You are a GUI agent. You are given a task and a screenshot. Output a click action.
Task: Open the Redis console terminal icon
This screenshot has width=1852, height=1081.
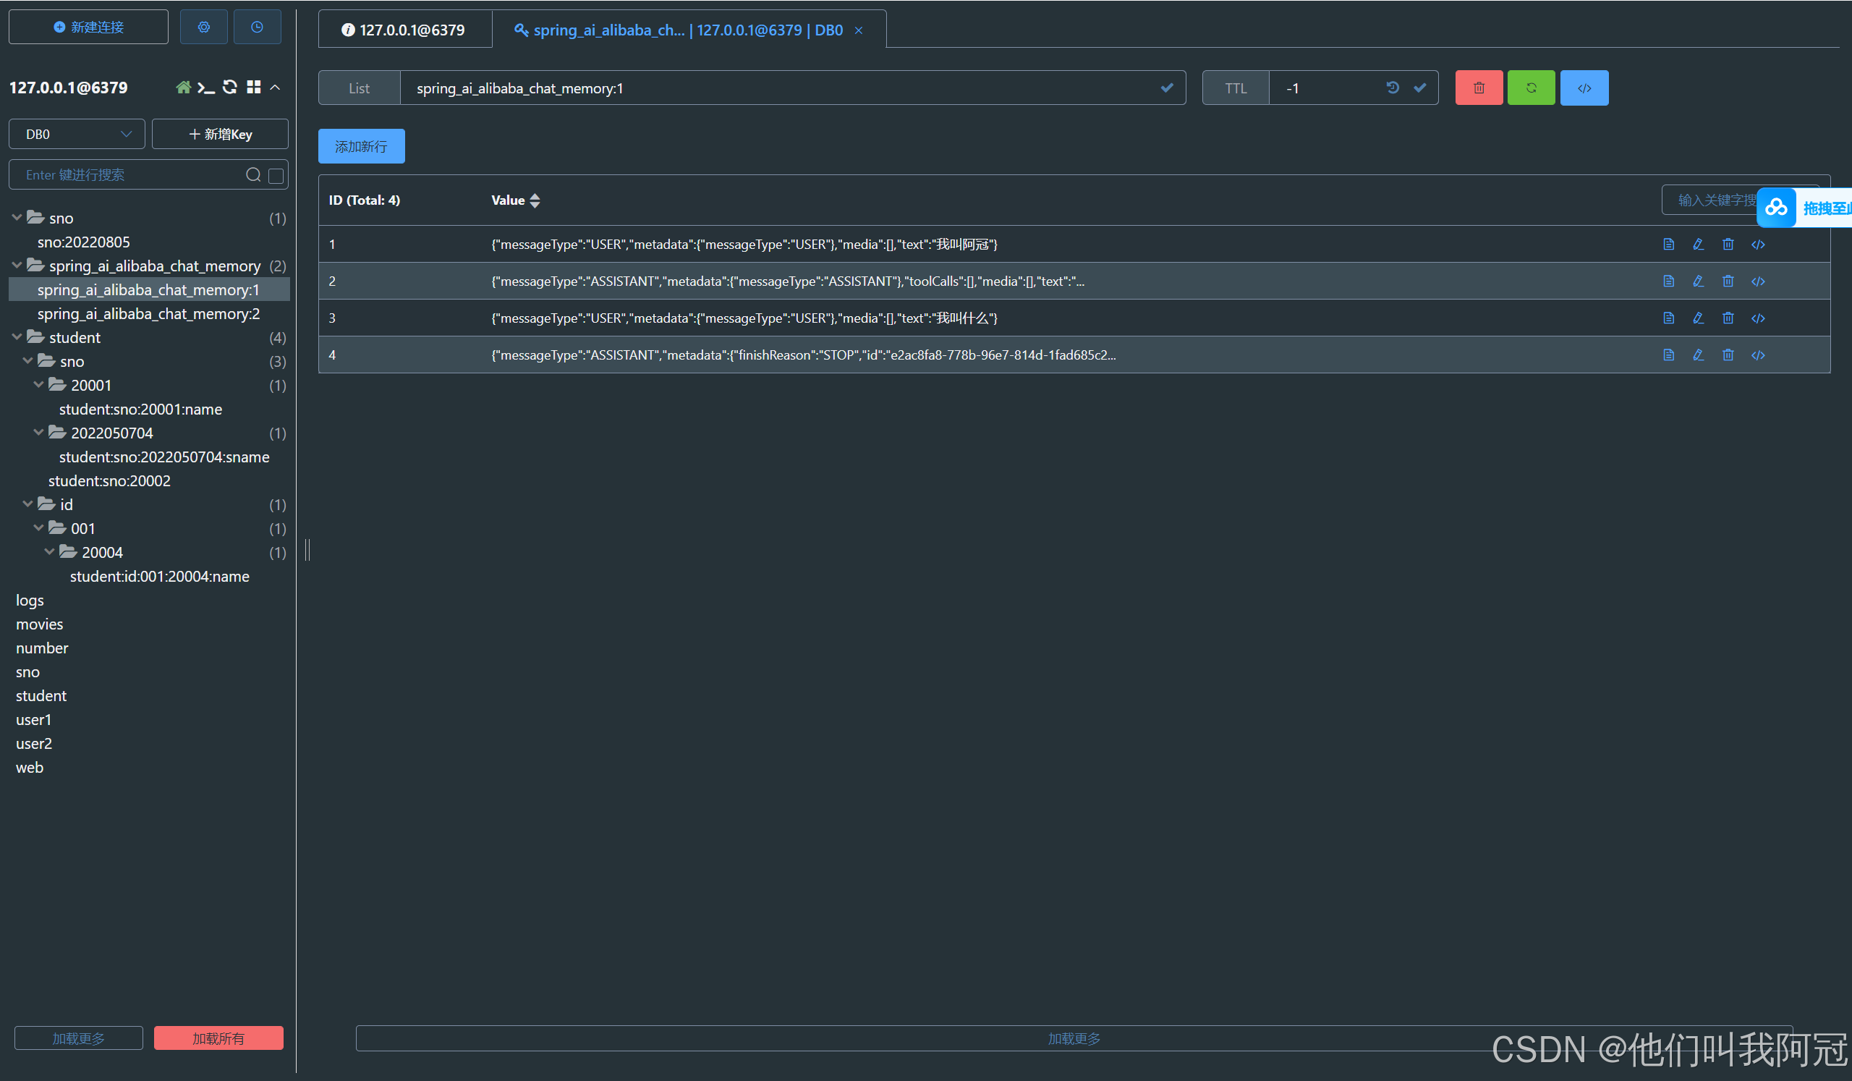click(205, 88)
